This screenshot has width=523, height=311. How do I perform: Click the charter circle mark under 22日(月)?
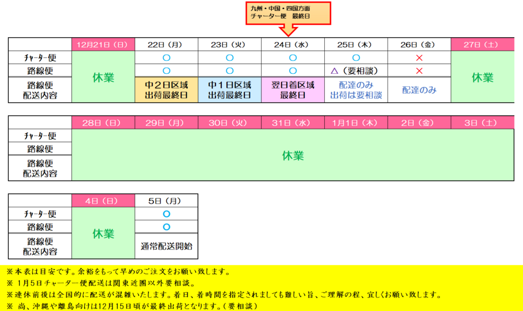click(166, 58)
